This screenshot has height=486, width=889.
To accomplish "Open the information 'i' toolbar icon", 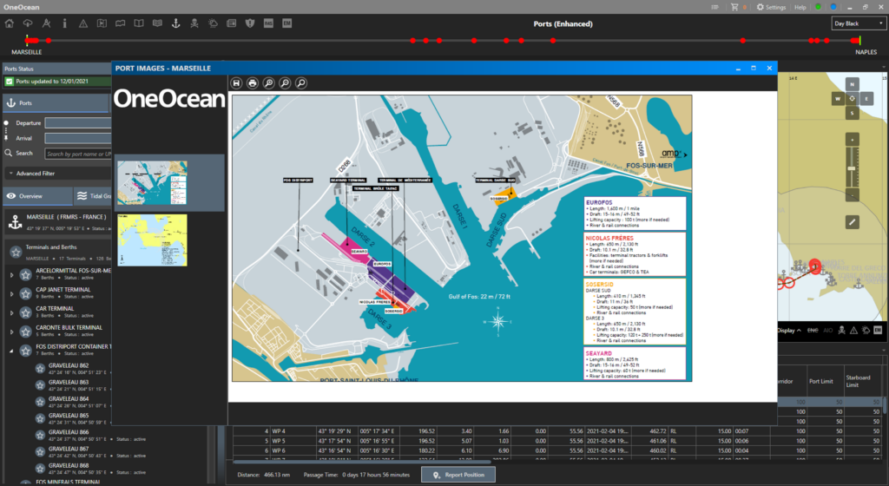I will click(x=64, y=23).
